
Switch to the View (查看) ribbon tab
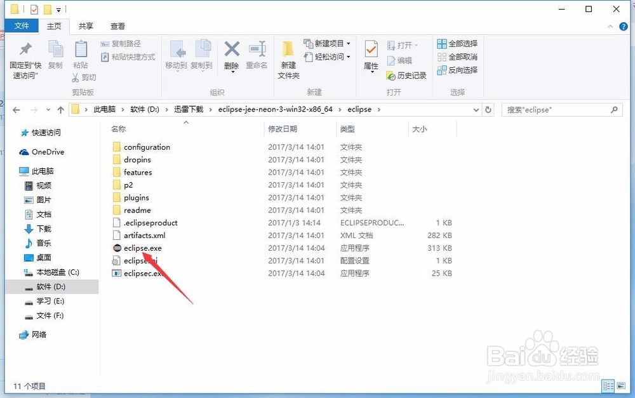(117, 26)
